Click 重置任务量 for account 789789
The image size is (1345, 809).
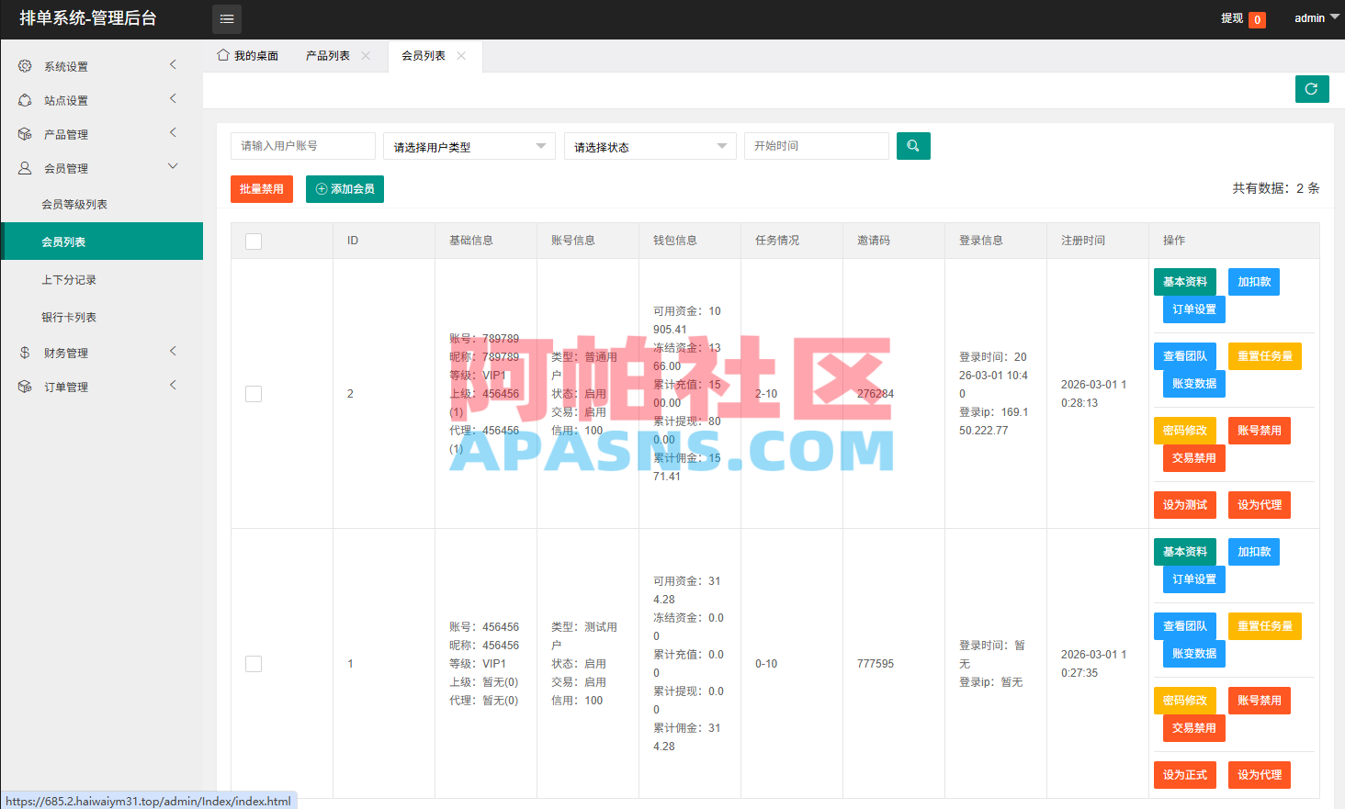click(x=1265, y=356)
